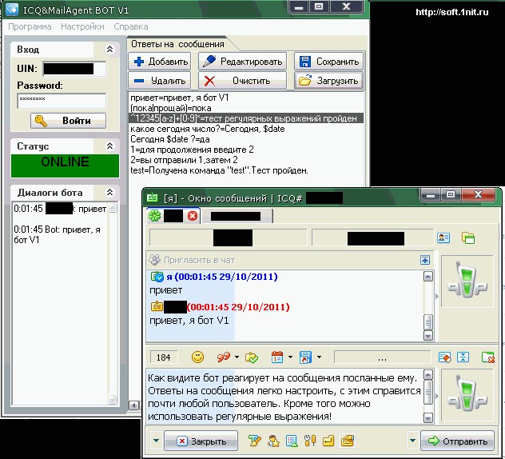
Task: Click the yellow enter-key arrow icon
Action: pyautogui.click(x=328, y=441)
